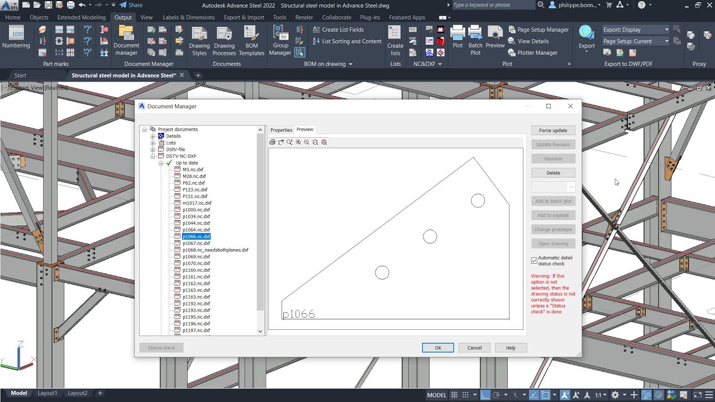Open Document manager ribbon button
This screenshot has height=402, width=715.
pos(126,41)
